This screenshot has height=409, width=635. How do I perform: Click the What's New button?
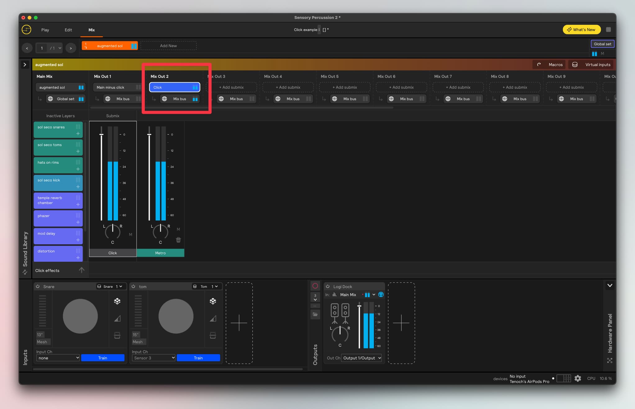(582, 30)
